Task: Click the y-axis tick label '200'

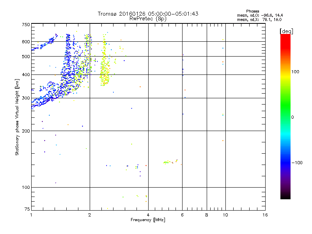Action: click(x=26, y=131)
